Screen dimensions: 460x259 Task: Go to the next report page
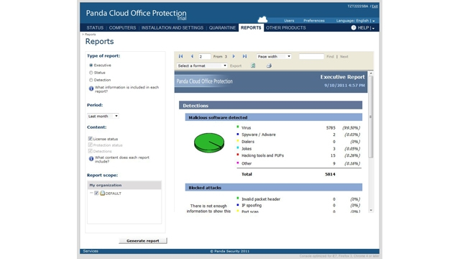(x=234, y=56)
